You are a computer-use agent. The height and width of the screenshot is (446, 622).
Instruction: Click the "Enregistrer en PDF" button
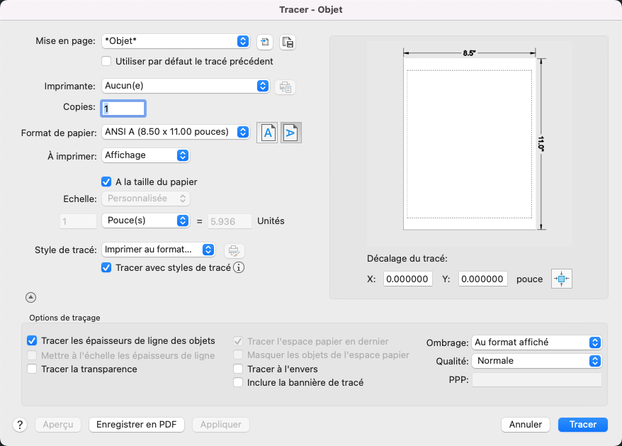click(137, 425)
